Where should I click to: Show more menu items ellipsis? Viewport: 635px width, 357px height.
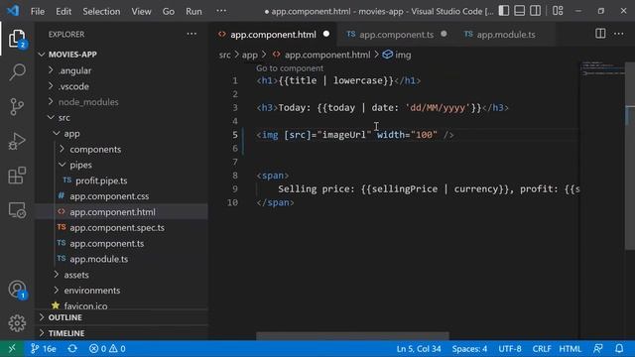coord(221,11)
